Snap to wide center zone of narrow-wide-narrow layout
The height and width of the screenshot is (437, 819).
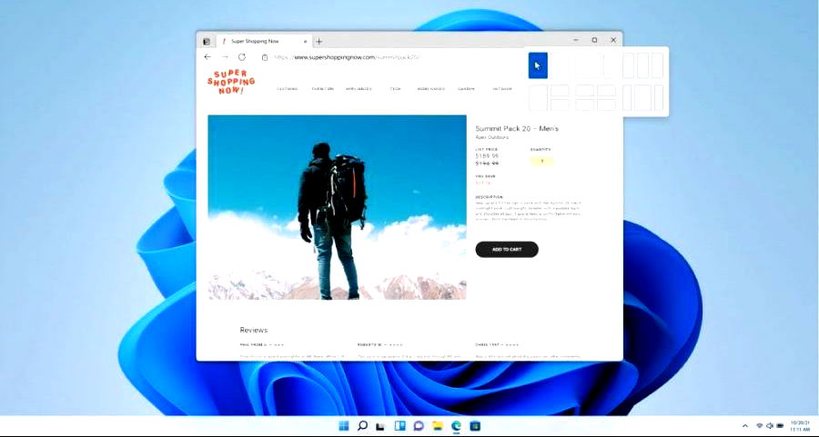[x=643, y=97]
